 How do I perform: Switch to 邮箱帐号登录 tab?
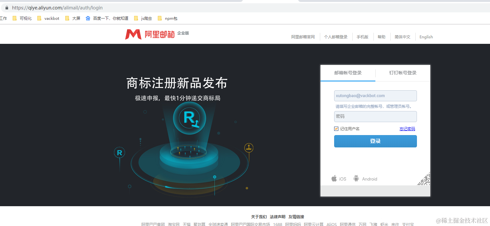(x=348, y=73)
